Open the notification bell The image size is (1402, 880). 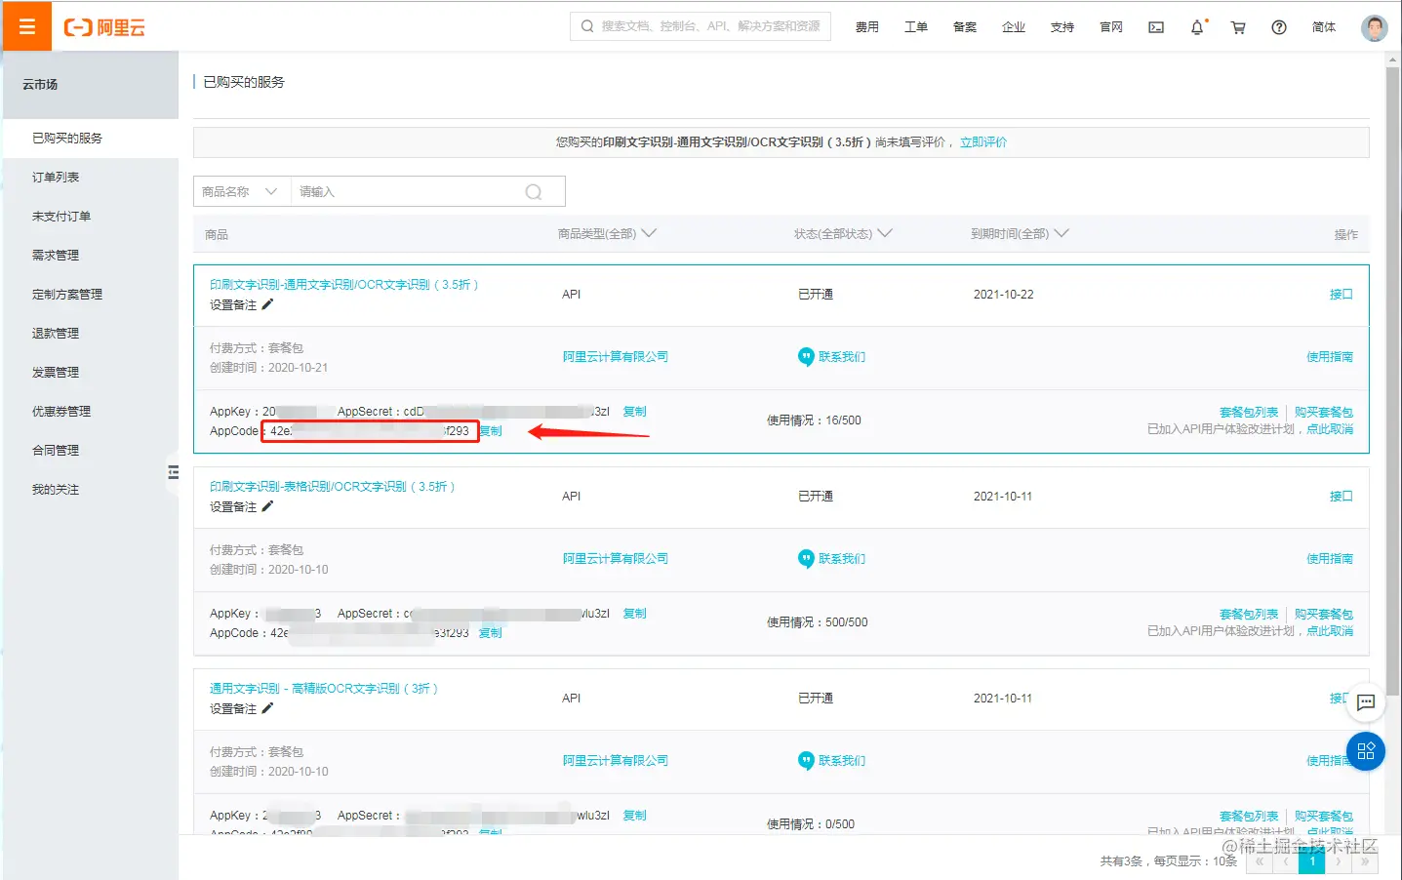[1197, 27]
